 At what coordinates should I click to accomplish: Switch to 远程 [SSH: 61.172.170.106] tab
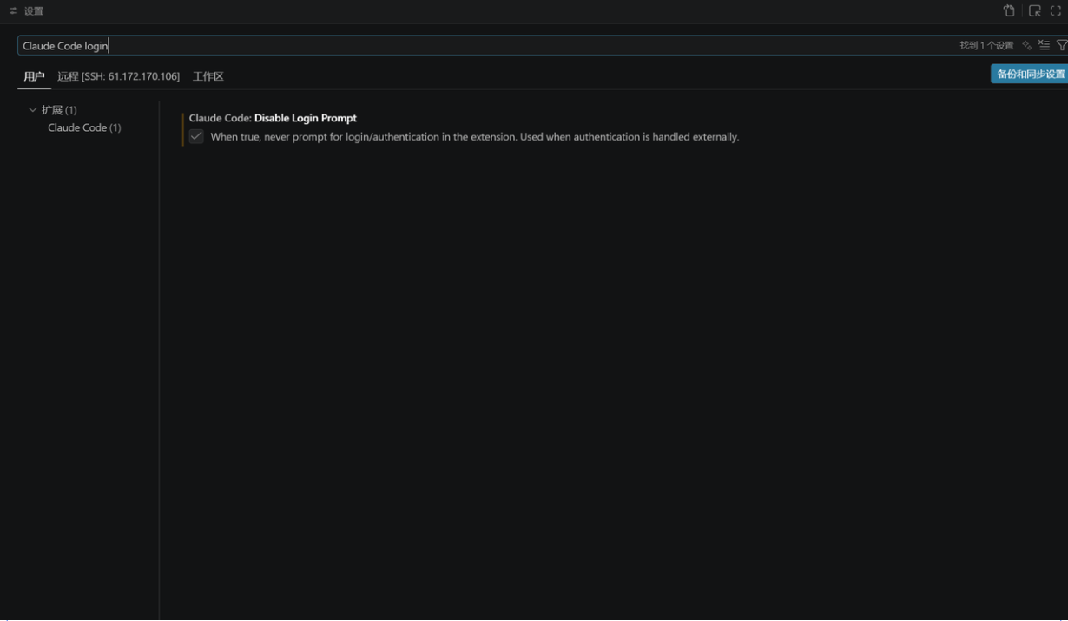[x=118, y=76]
